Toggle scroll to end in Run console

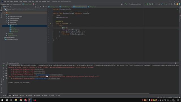[6, 73]
